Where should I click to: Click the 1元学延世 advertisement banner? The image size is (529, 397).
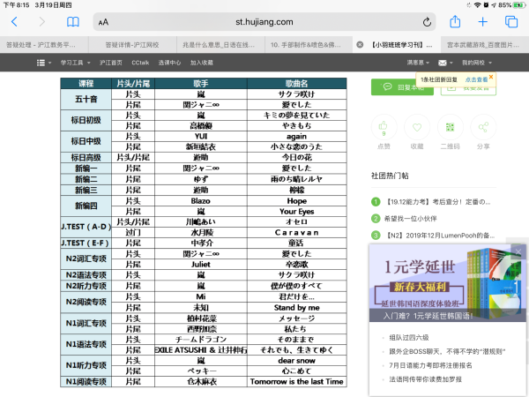point(447,283)
